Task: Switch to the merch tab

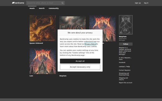Action: click(x=42, y=8)
